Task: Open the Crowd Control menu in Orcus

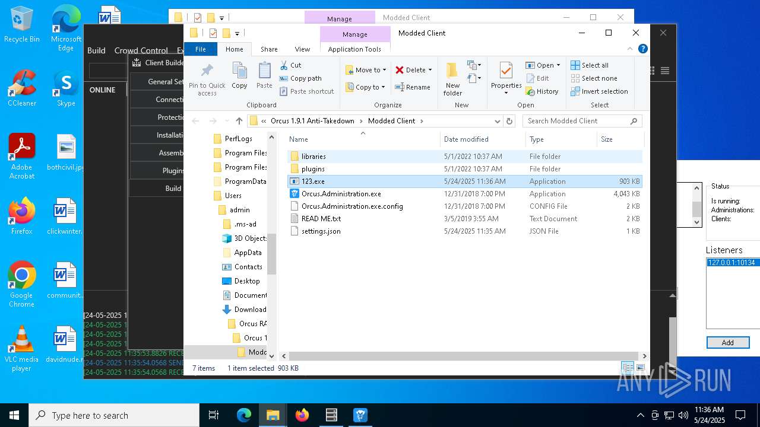Action: tap(141, 50)
